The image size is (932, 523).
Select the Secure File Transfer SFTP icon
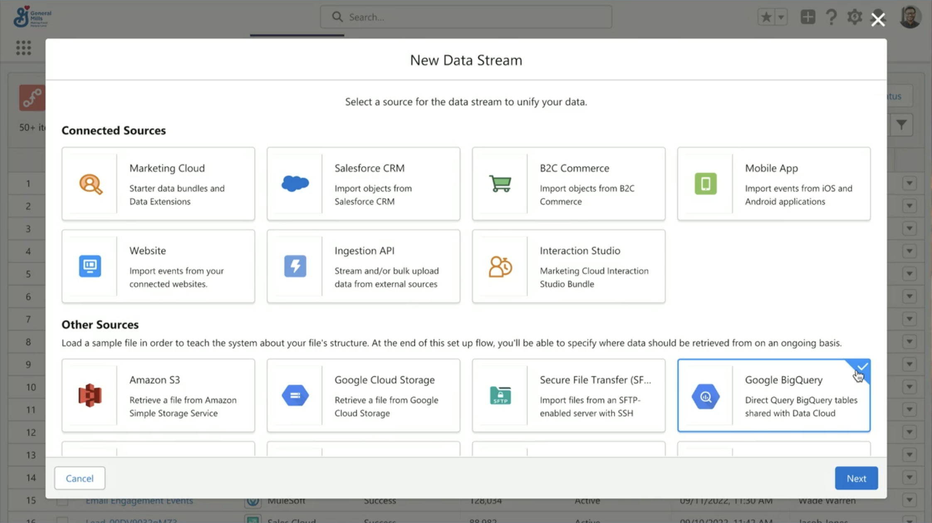pyautogui.click(x=500, y=395)
